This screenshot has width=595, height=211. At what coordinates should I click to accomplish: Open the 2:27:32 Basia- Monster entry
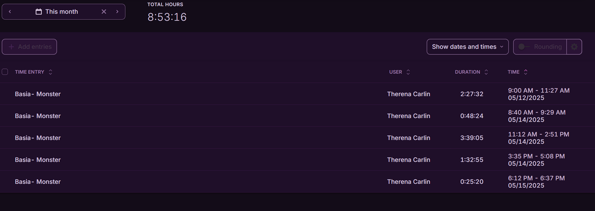click(x=38, y=94)
